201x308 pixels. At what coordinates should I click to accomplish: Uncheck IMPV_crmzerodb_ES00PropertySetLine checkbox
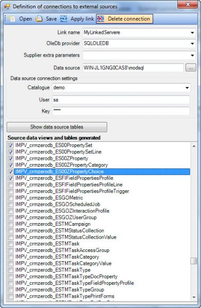click(11, 152)
